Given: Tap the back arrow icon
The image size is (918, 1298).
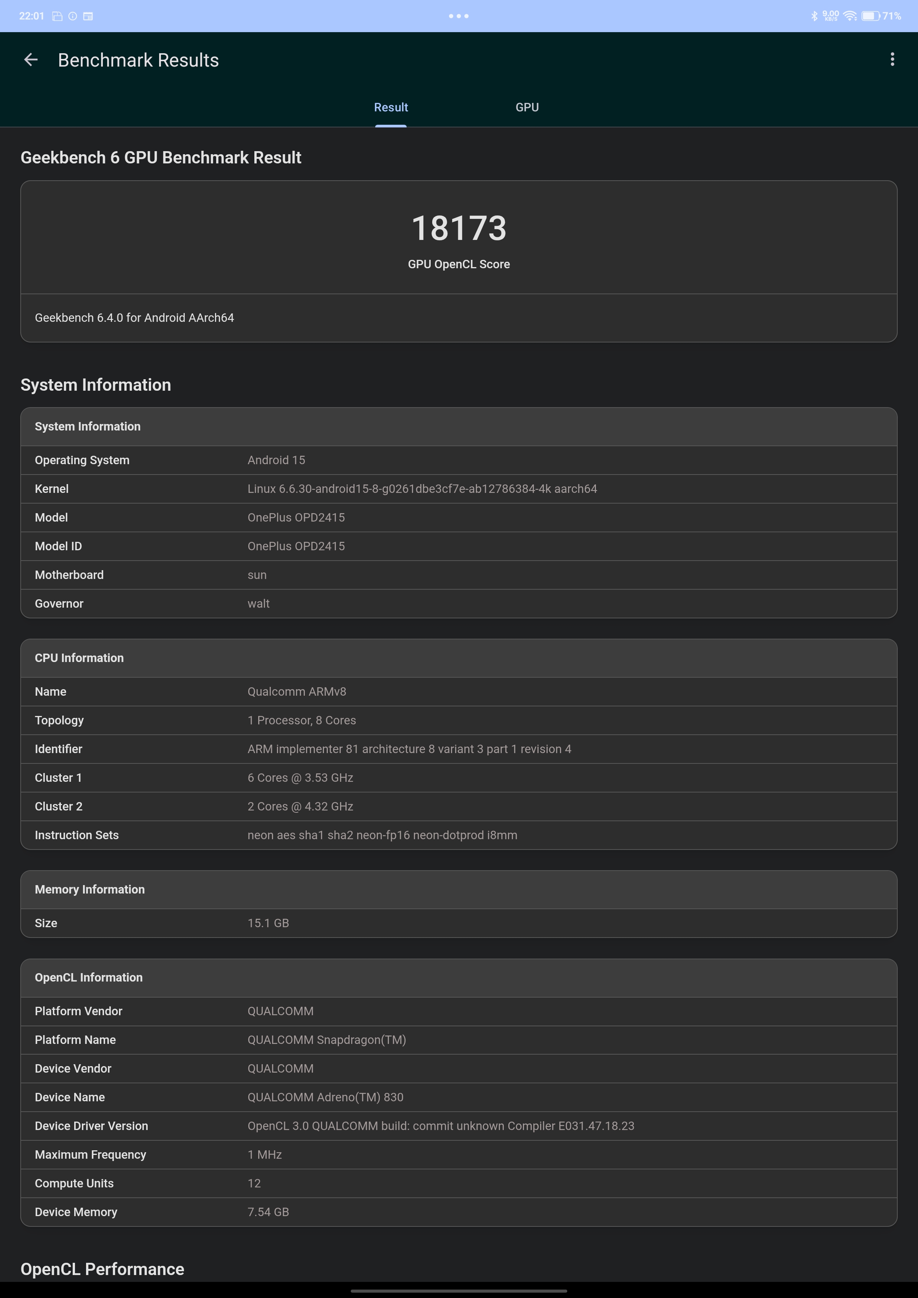Looking at the screenshot, I should (31, 59).
